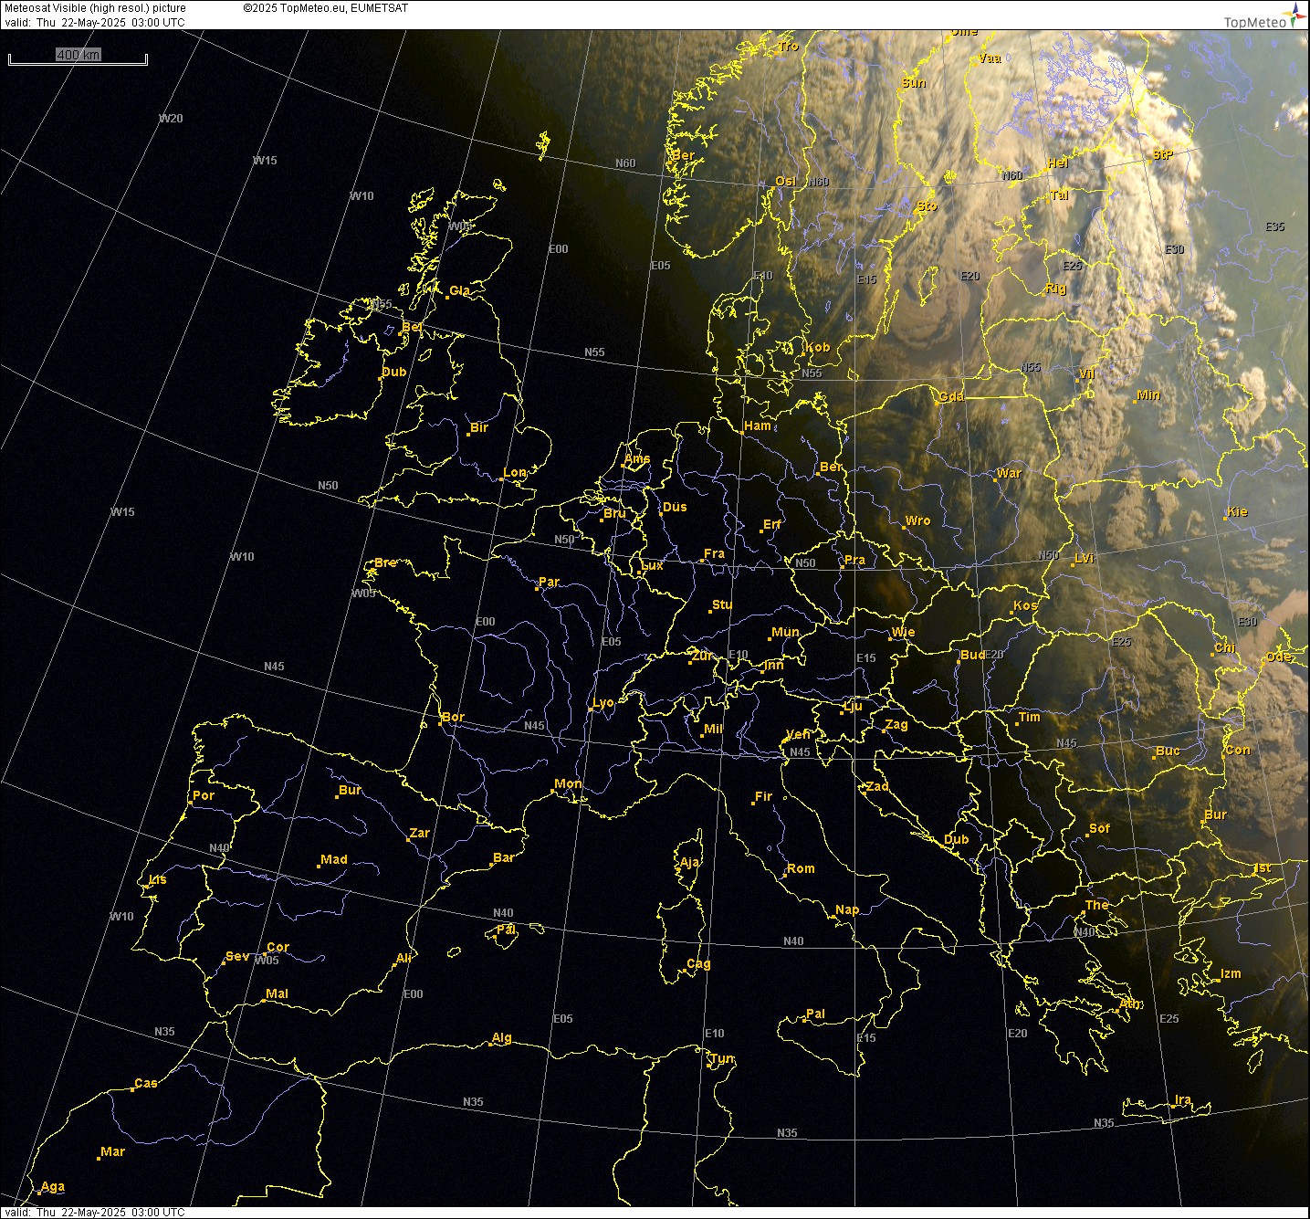Select the 'Dus' Düsseldorf city label
1310x1219 pixels.
675,507
